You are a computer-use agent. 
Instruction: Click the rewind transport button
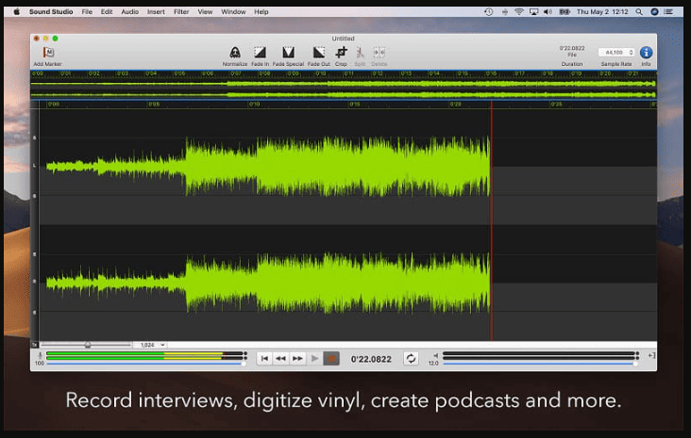point(280,358)
